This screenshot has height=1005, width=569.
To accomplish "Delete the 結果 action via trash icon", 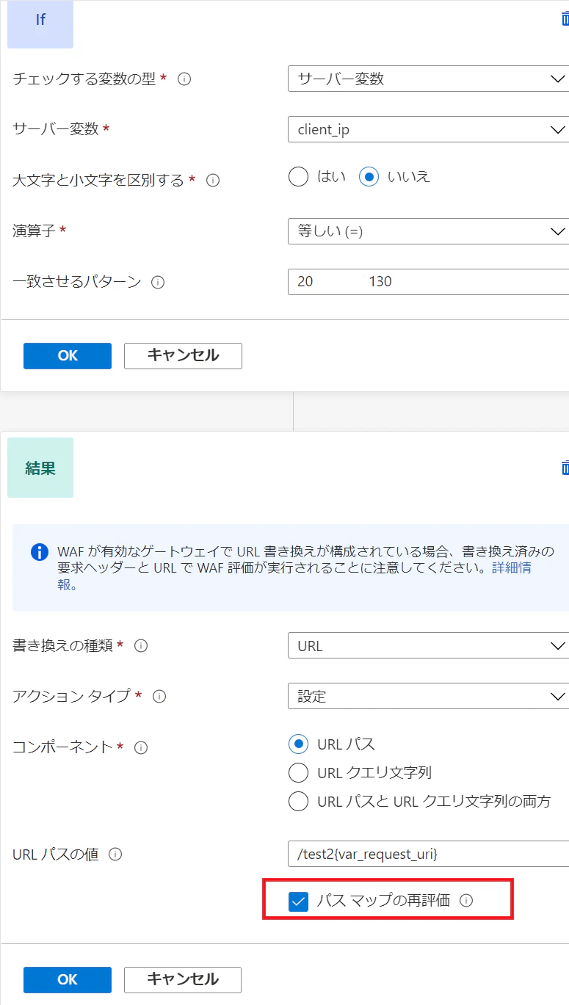I will tap(565, 468).
